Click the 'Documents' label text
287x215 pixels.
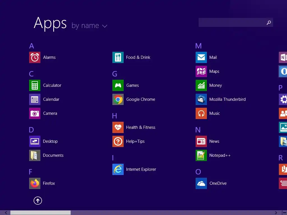[x=53, y=155]
